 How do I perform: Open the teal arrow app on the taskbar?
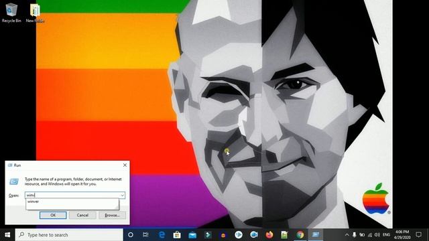point(208,235)
